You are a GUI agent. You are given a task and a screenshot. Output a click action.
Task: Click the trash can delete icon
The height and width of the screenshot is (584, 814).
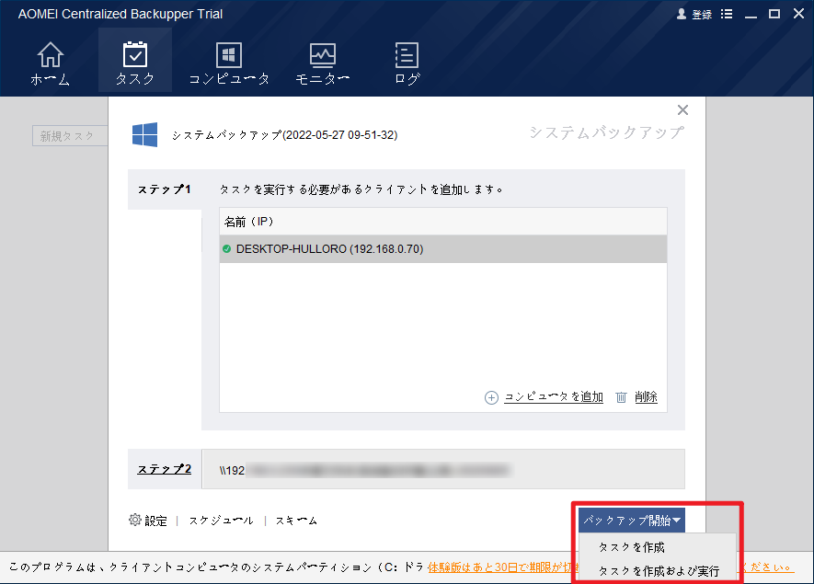coord(621,397)
